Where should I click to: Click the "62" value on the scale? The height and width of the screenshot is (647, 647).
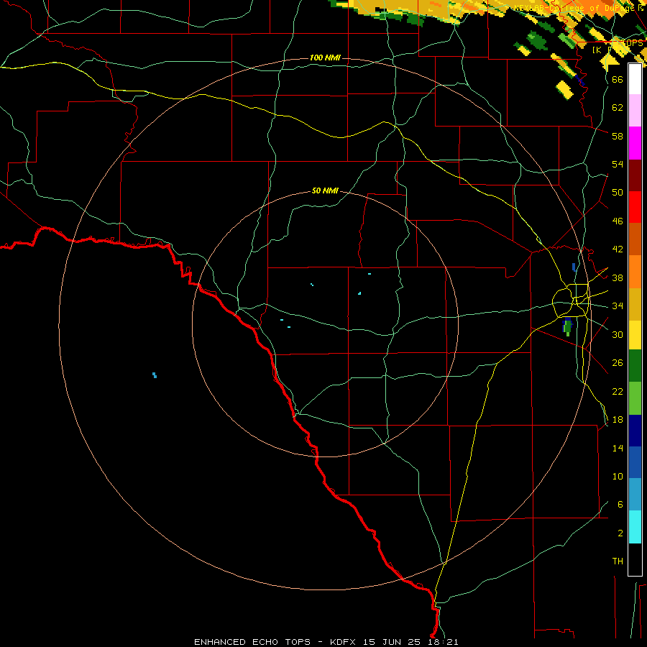point(618,108)
